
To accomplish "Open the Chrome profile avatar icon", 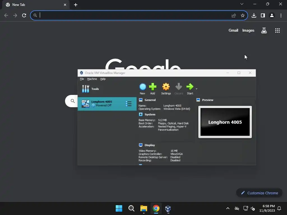I will pyautogui.click(x=272, y=15).
